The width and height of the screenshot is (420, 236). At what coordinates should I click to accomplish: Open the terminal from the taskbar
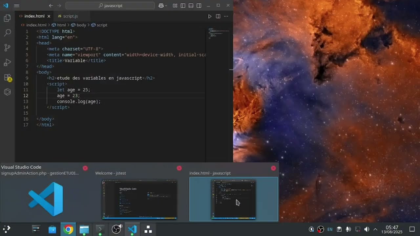coord(100,229)
